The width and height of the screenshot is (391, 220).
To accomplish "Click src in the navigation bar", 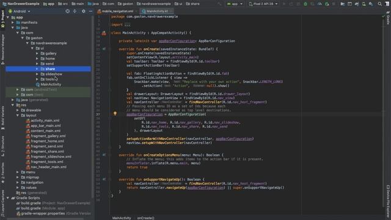I will [x=63, y=4].
